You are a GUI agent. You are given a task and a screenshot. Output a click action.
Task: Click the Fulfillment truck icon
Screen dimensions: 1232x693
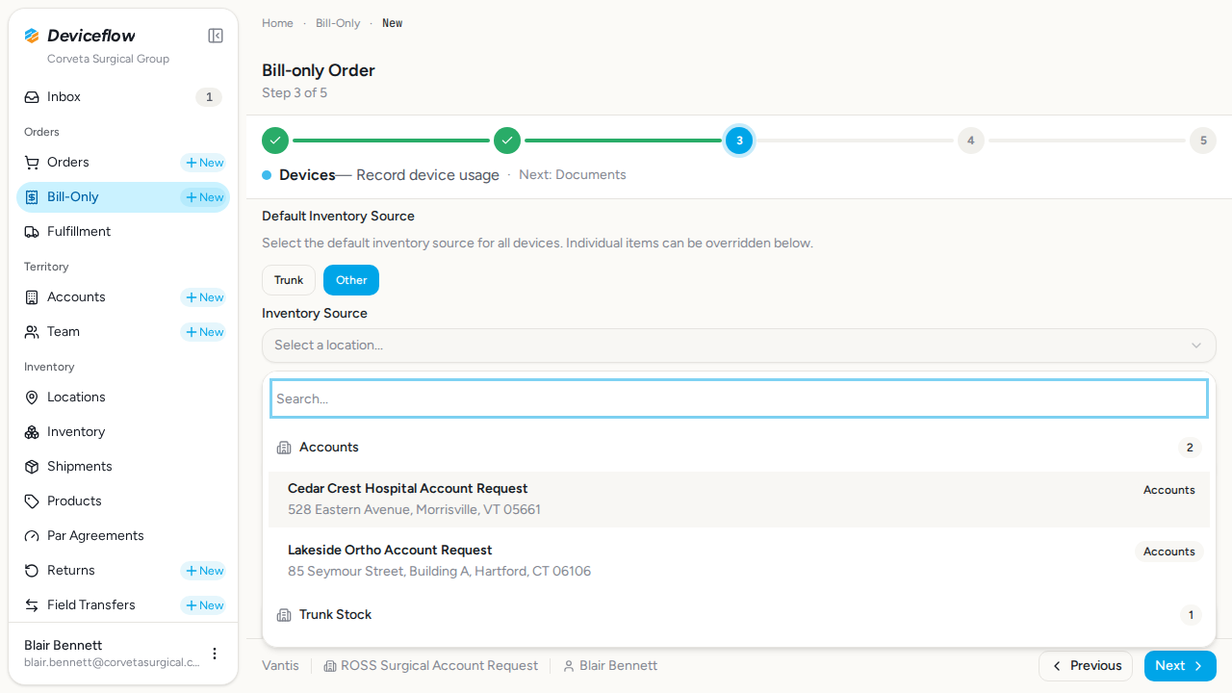tap(32, 232)
